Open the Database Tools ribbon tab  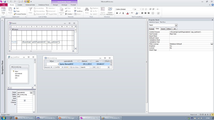[x=44, y=5]
